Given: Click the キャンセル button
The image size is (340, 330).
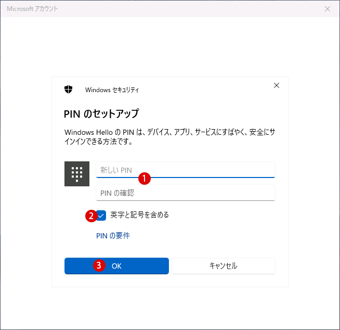Looking at the screenshot, I should pos(224,266).
